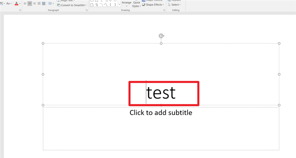This screenshot has height=158, width=296.
Task: Select the curve shape tool
Action: pyautogui.click(x=106, y=5)
